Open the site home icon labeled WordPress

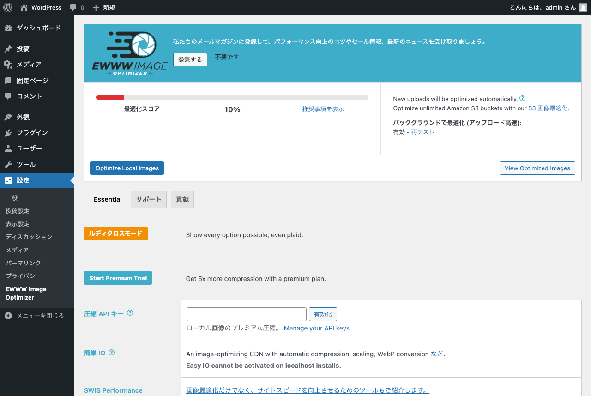coord(24,7)
